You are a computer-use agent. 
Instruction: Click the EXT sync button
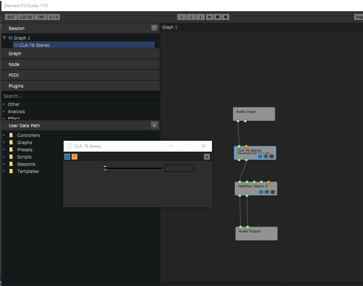(x=10, y=17)
